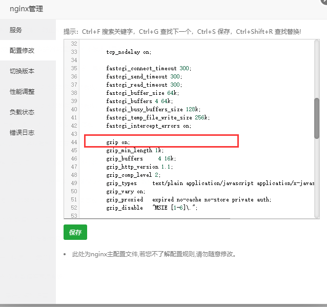Image resolution: width=327 pixels, height=307 pixels.
Task: Click the 'tcp_nodelay on;' line
Action: 129,52
